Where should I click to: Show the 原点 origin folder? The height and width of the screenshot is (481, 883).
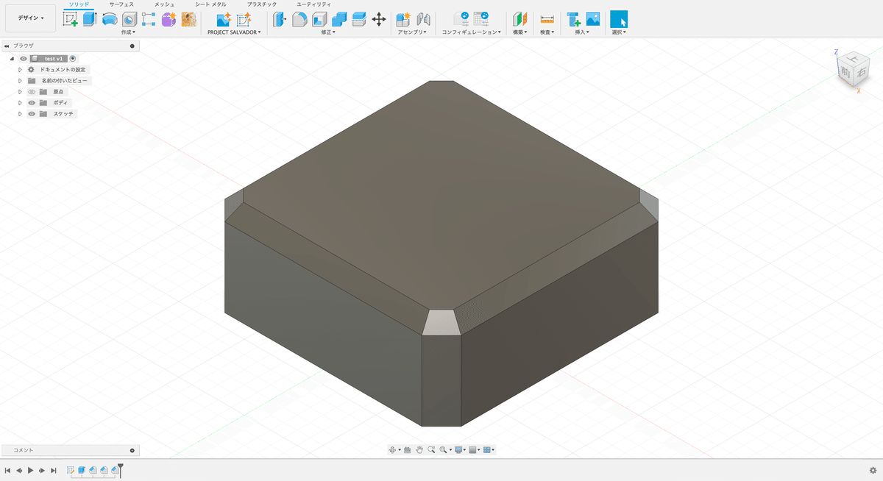pyautogui.click(x=32, y=92)
